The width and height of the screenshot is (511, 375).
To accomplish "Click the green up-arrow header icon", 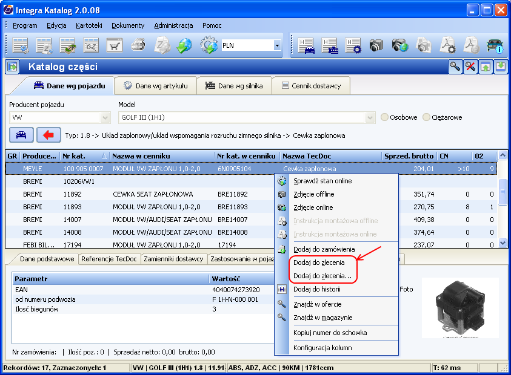I will 486,67.
